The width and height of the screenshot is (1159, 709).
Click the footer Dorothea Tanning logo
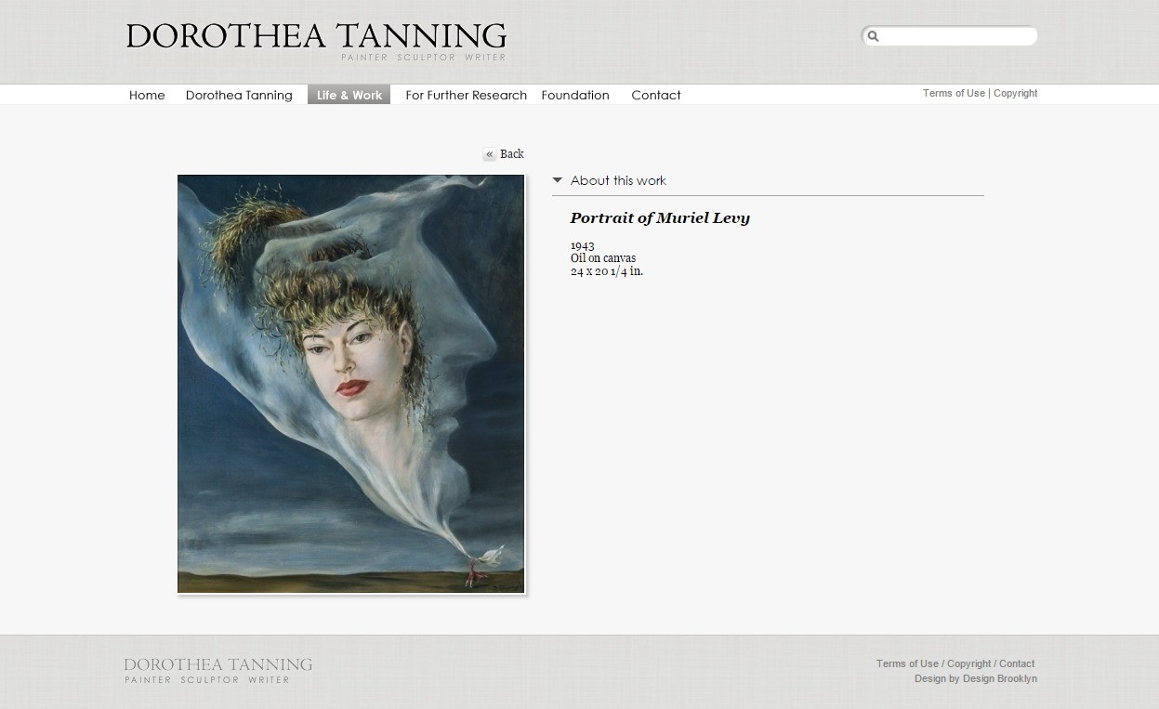(x=218, y=670)
